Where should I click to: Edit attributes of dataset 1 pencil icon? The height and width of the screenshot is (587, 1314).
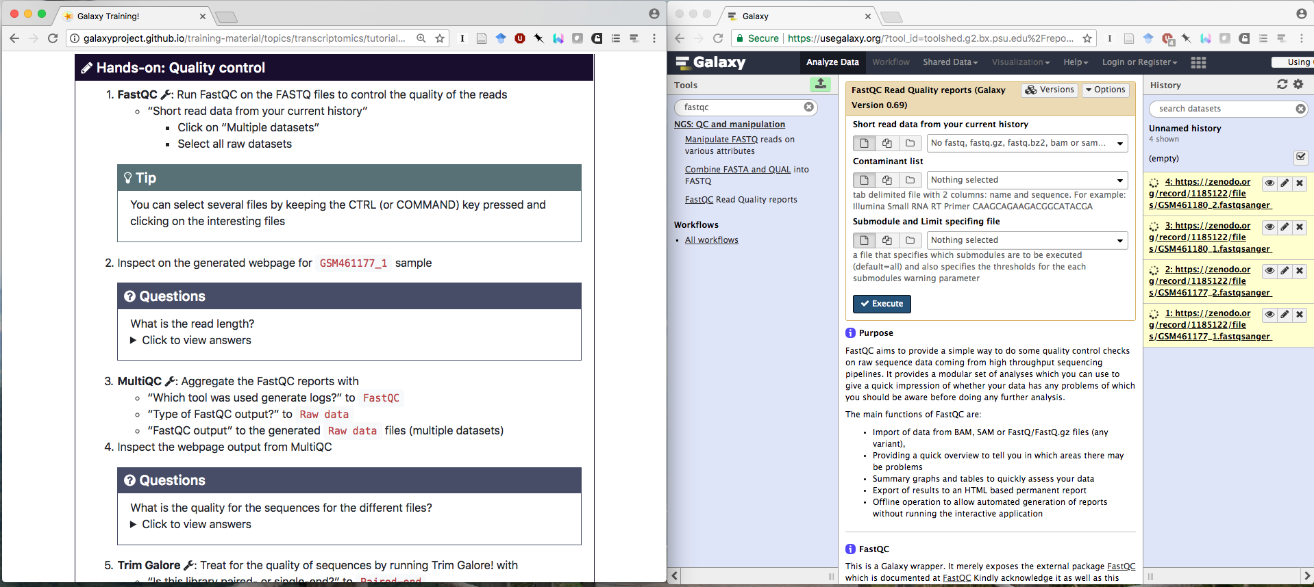click(x=1285, y=315)
